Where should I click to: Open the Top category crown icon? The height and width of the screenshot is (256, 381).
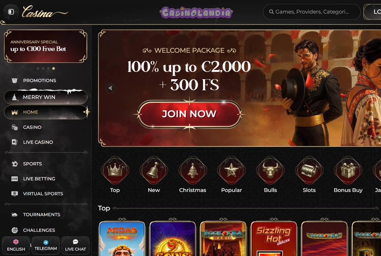tap(115, 171)
